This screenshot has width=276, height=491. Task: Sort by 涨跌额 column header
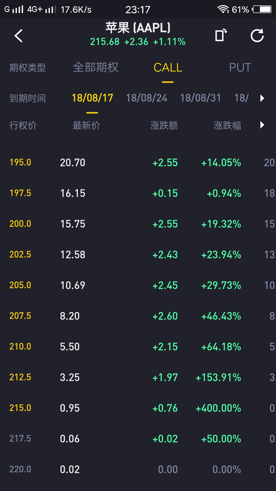point(164,126)
